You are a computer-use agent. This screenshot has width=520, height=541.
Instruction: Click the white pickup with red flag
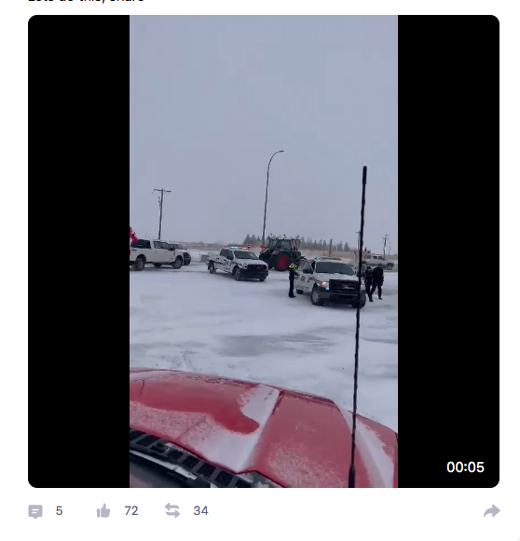[157, 254]
